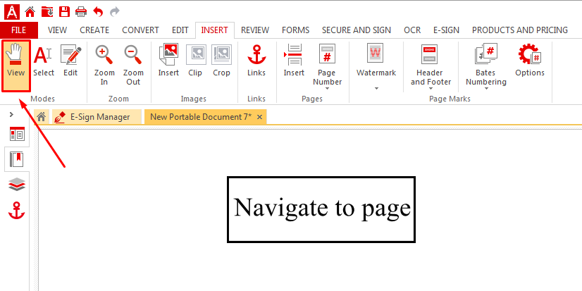Close New Portable Document 7 tab
The width and height of the screenshot is (582, 291).
click(x=260, y=117)
